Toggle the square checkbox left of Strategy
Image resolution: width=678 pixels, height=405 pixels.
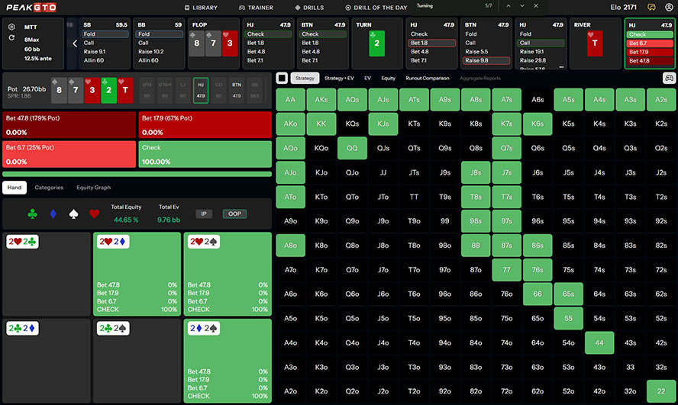coord(282,78)
